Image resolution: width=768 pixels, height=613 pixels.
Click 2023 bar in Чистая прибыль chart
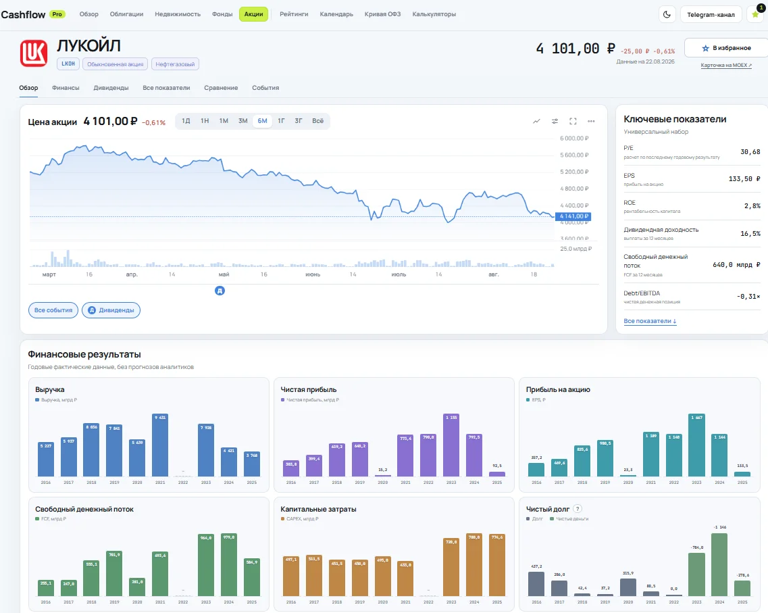point(451,445)
